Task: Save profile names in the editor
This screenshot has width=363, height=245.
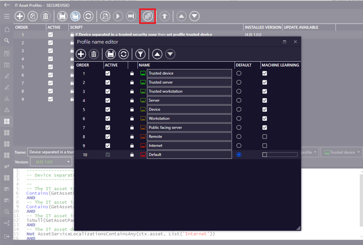Action: pos(110,54)
